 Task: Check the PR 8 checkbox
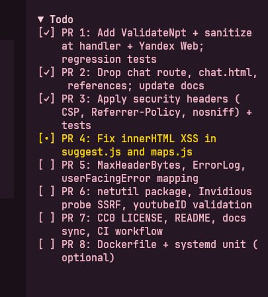[x=46, y=245]
